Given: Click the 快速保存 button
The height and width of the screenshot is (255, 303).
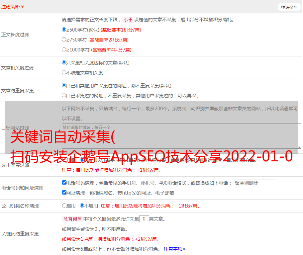Looking at the screenshot, I should click(x=289, y=7).
